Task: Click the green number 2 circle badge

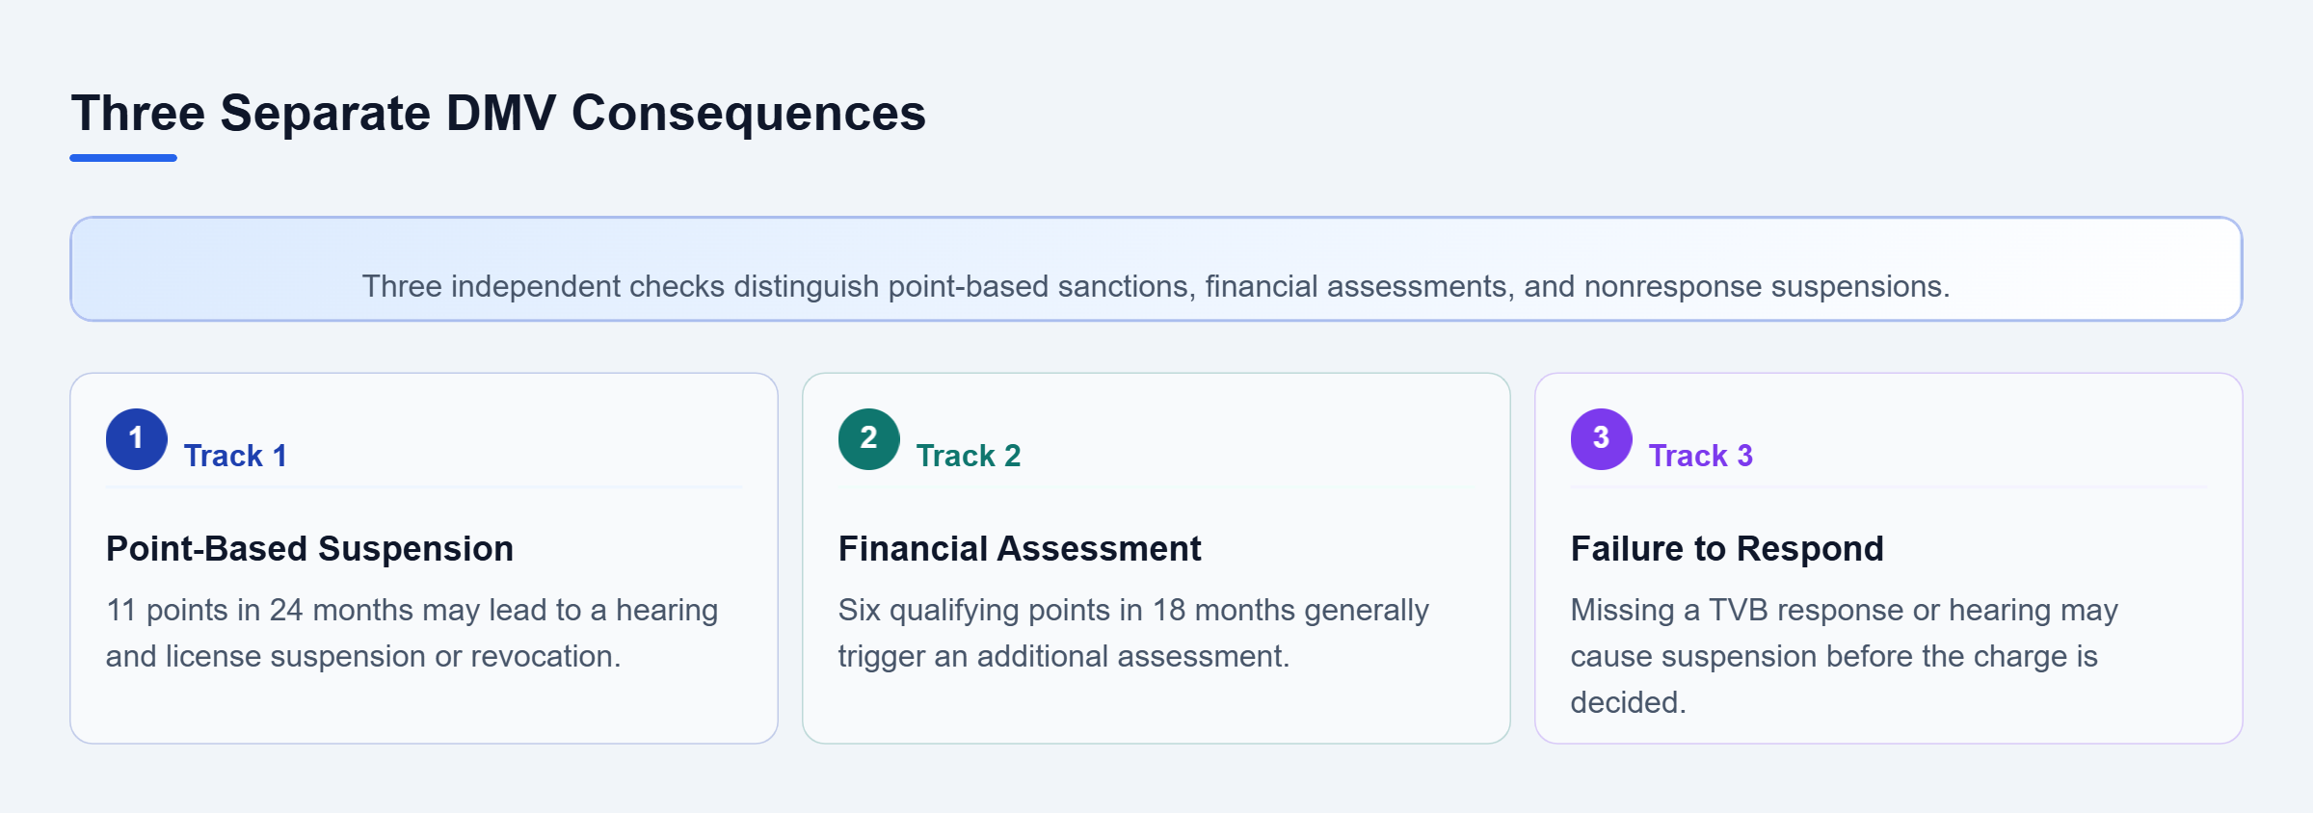Action: click(x=868, y=439)
